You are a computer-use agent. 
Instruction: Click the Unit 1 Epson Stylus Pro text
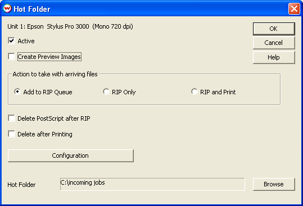tap(70, 26)
